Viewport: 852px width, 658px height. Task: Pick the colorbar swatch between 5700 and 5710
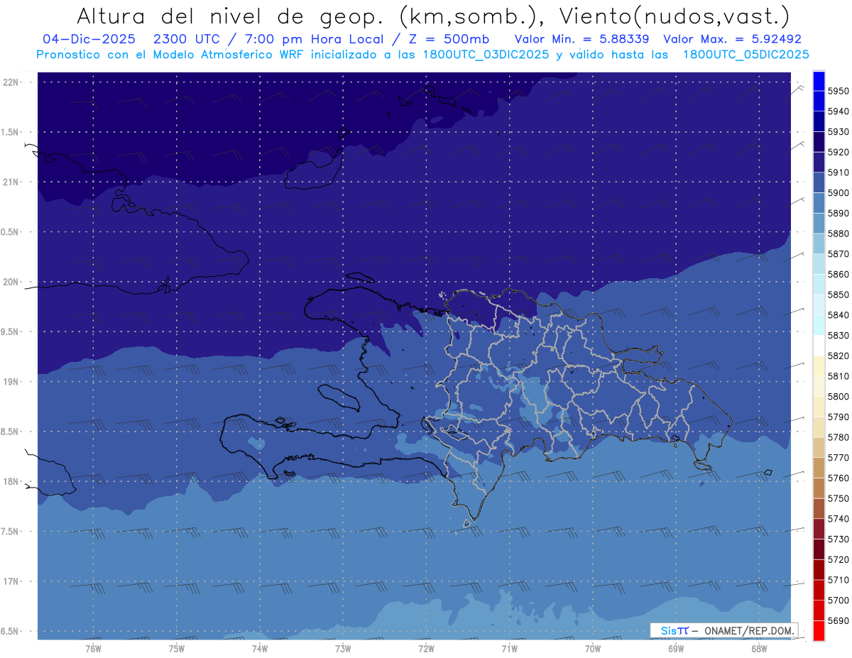tap(819, 590)
